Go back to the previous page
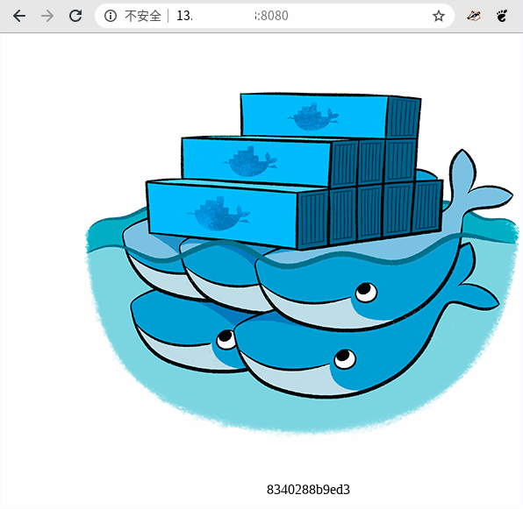 (x=19, y=16)
